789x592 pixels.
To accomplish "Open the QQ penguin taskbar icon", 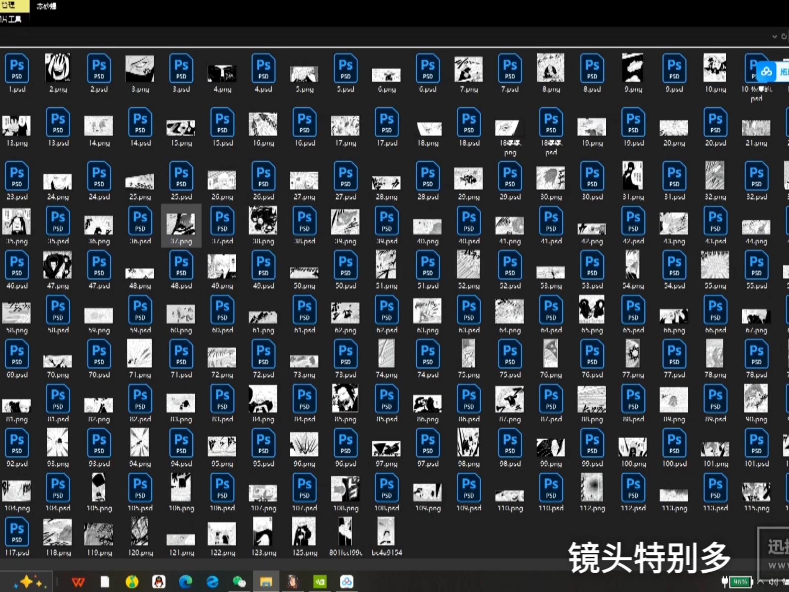I will click(159, 582).
